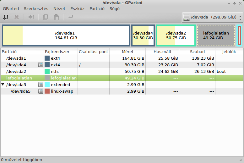Select the /dev/sda3 row in partition list
The image size is (244, 163).
coord(122,84)
